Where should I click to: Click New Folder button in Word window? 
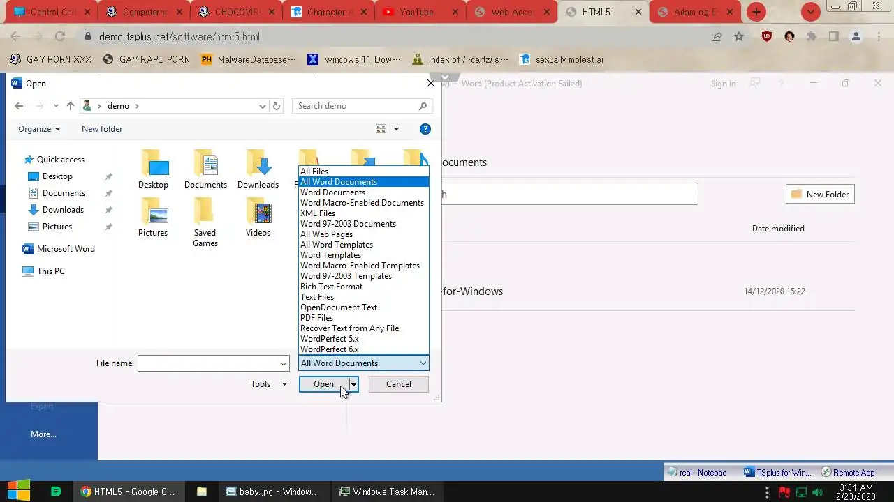point(820,195)
